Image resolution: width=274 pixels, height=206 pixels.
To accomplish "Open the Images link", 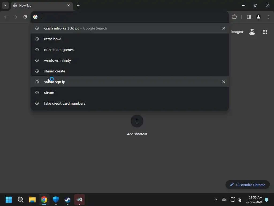I will 237,32.
